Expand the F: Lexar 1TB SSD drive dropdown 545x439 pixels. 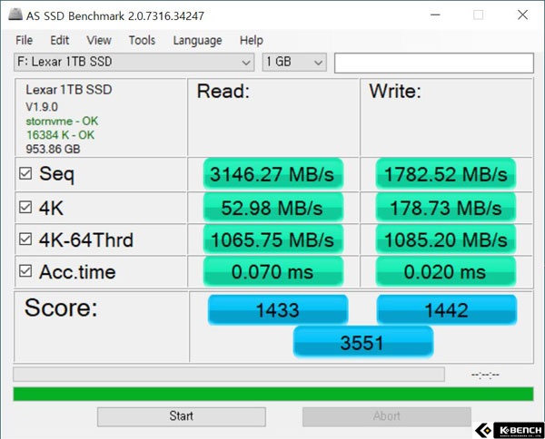pos(134,62)
